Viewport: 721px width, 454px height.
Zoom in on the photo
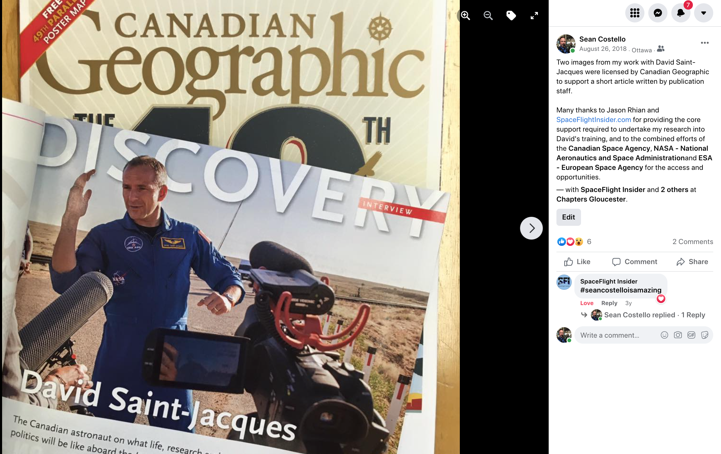click(x=466, y=15)
